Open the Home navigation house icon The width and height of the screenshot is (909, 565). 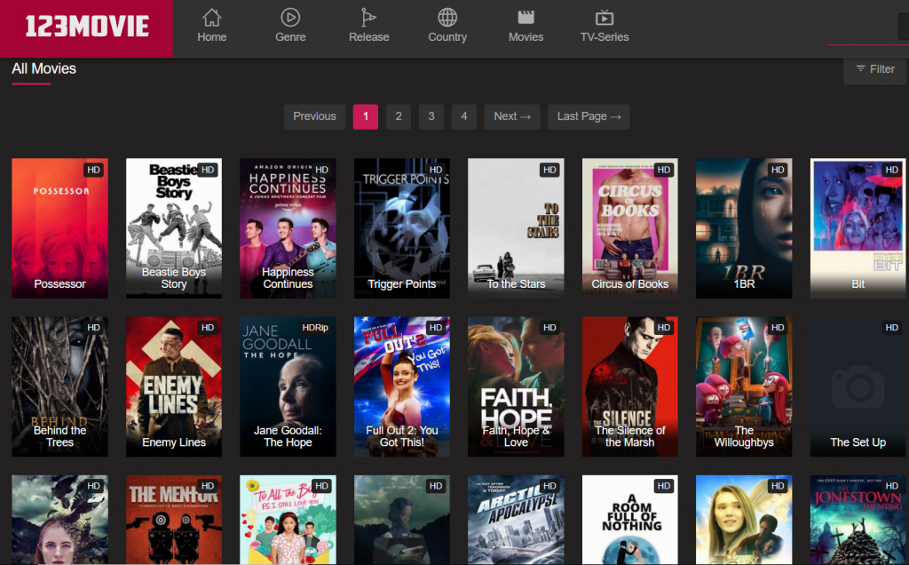point(211,18)
